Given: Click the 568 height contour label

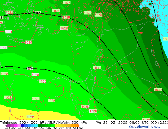Looking at the screenshot, I should click(38, 13).
